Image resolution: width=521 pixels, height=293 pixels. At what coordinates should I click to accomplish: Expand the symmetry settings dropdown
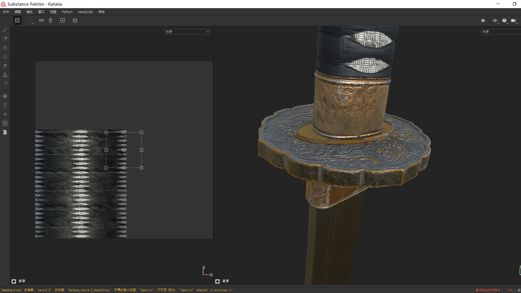498,23
